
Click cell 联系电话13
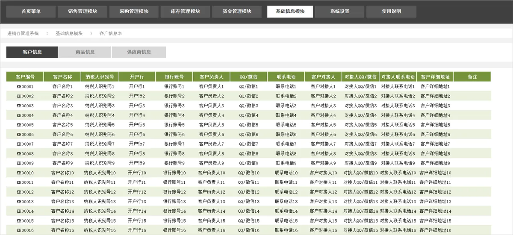click(286, 202)
